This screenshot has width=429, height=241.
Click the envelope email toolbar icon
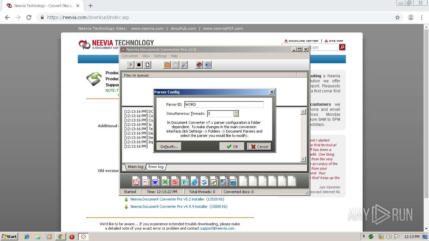[x=175, y=65]
